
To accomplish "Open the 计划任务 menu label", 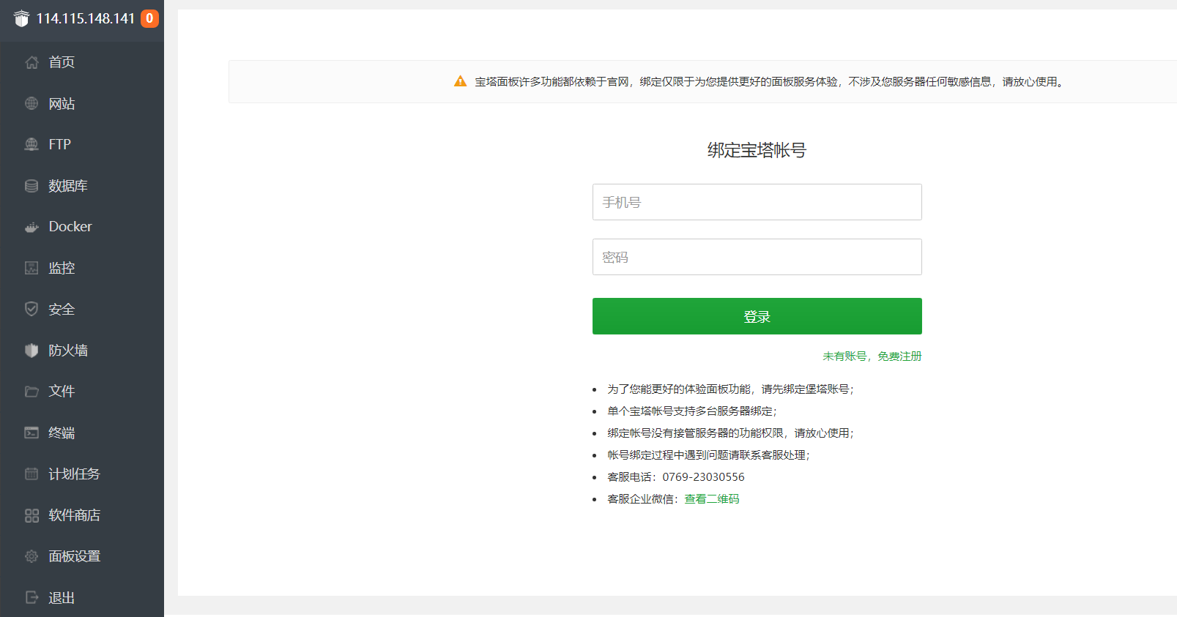I will tap(75, 474).
